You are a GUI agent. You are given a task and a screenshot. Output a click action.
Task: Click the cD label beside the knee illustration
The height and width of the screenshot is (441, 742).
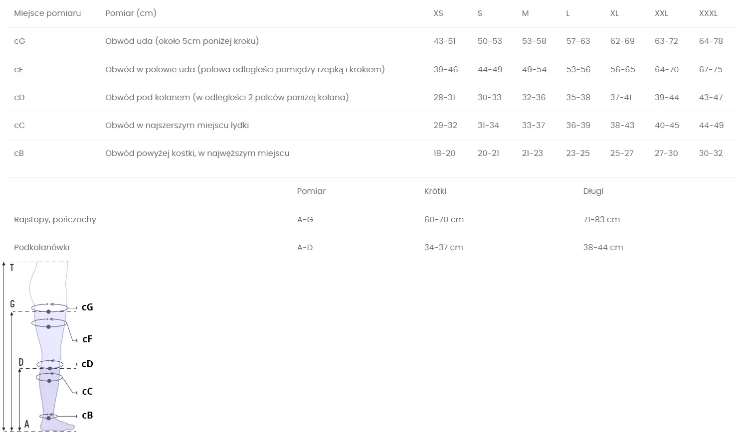click(87, 364)
